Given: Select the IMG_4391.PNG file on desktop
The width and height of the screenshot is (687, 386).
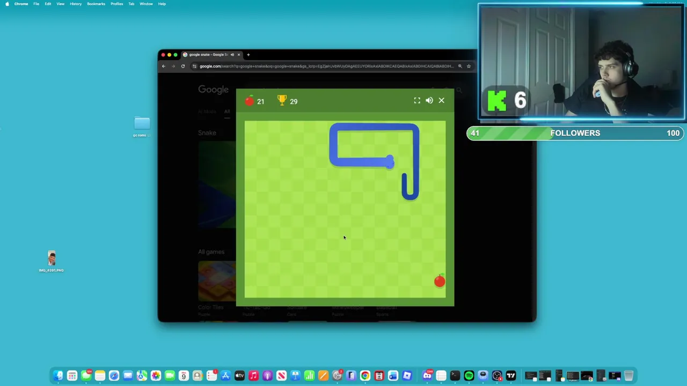Looking at the screenshot, I should point(51,262).
